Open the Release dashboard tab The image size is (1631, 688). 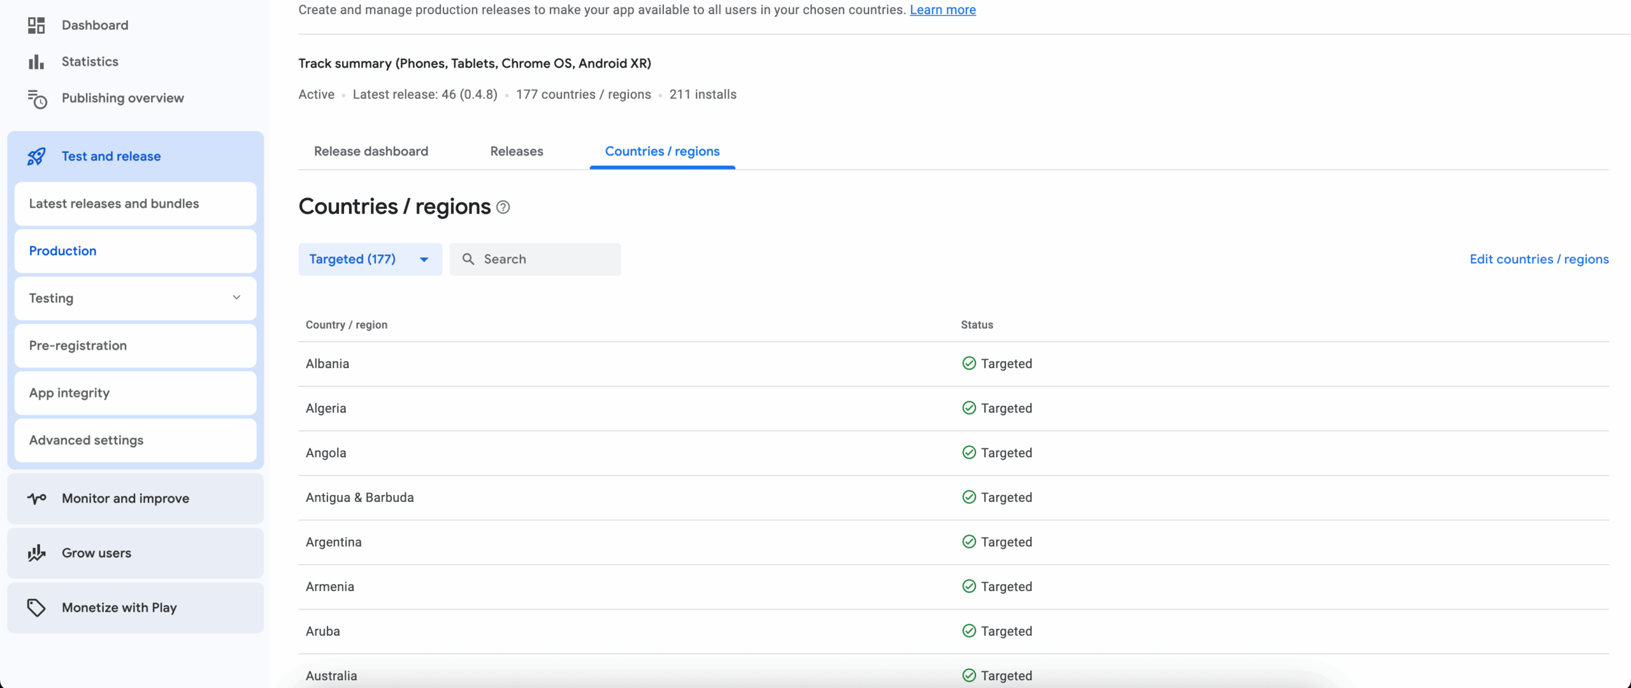[371, 151]
